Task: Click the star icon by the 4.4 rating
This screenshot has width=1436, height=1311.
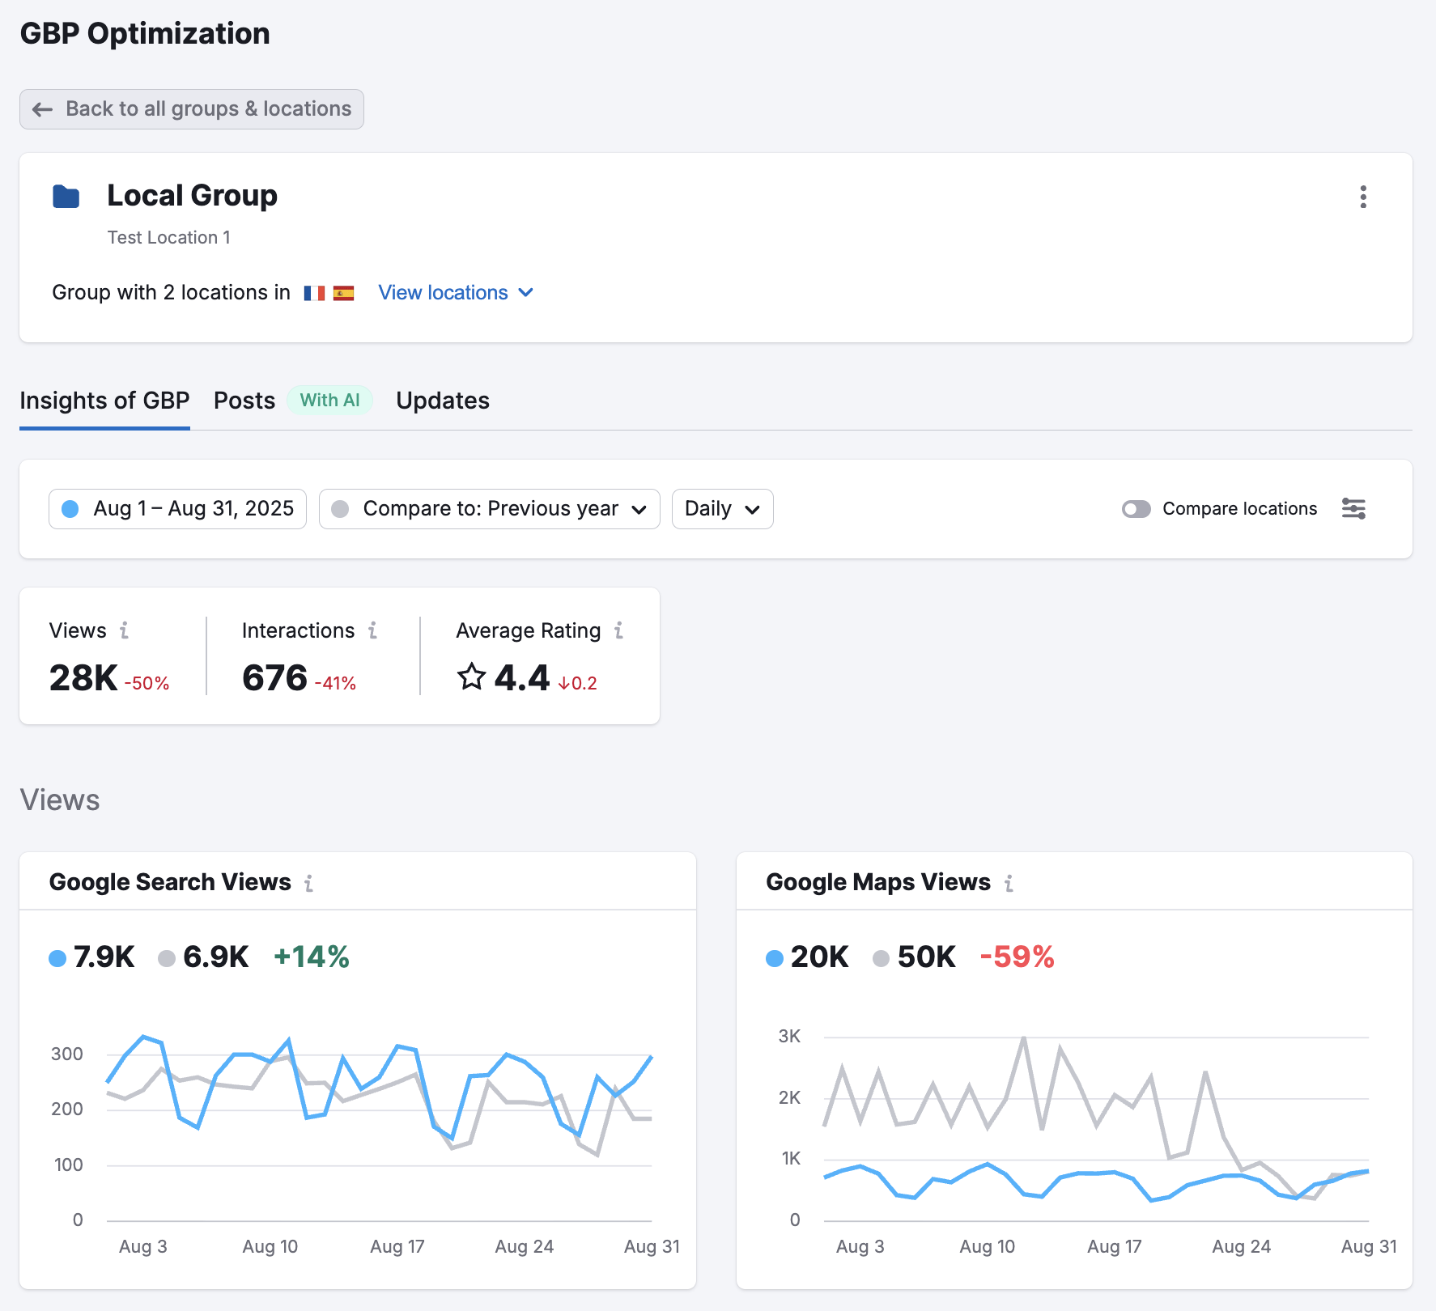Action: click(x=471, y=677)
